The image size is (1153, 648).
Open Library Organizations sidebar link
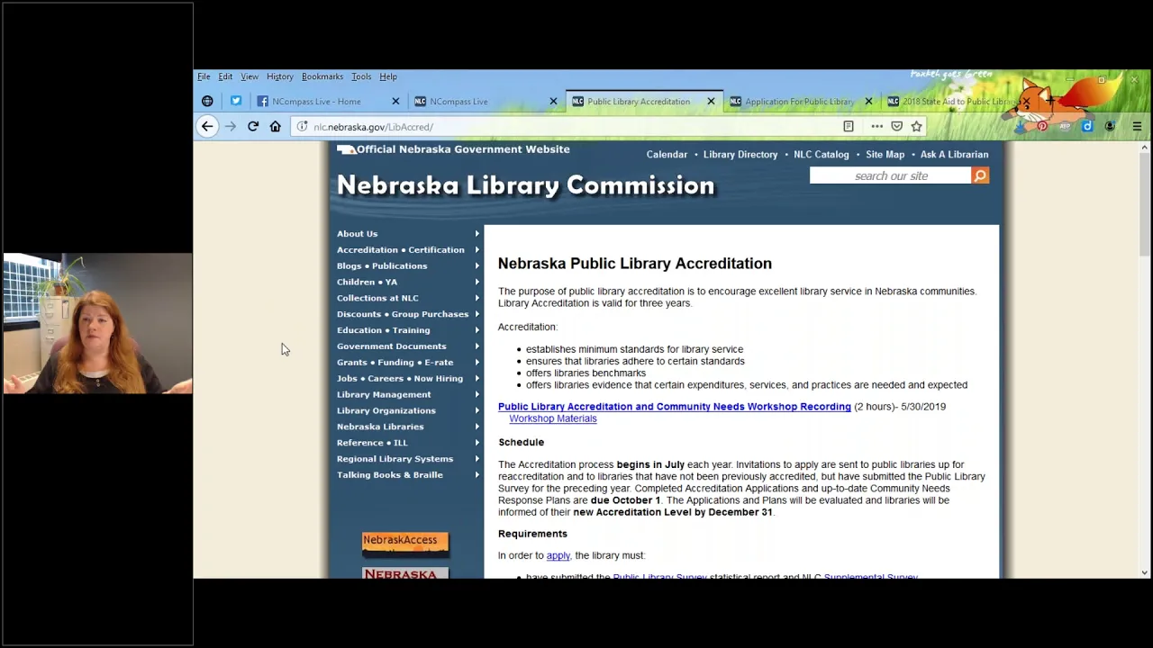point(386,410)
